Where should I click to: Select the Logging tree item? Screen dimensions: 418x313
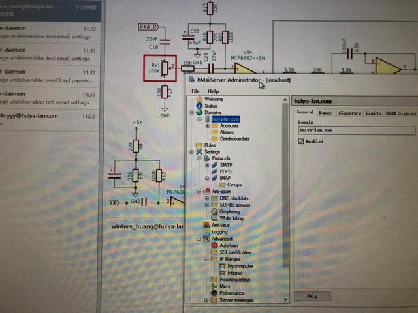coord(219,232)
